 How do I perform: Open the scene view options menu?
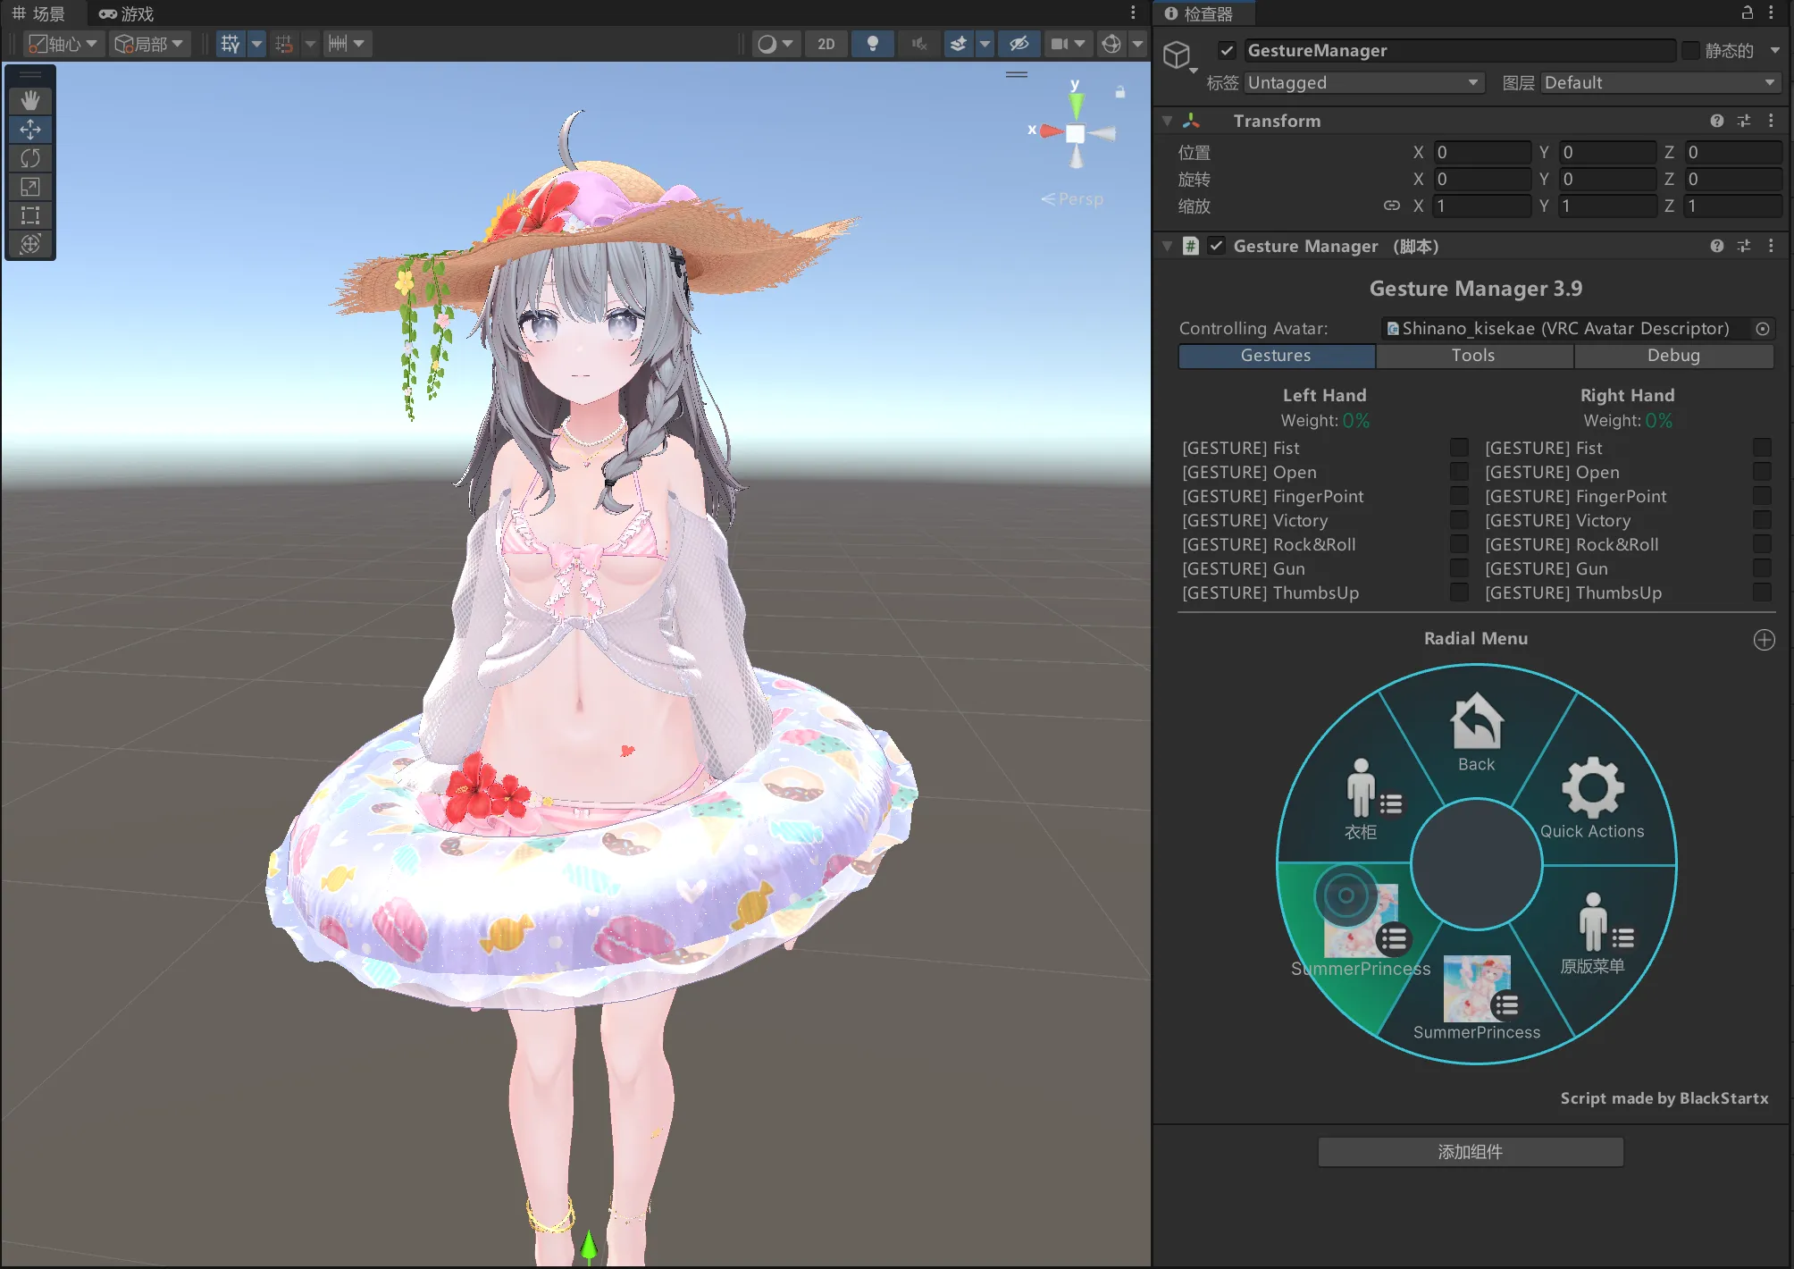coord(1133,13)
